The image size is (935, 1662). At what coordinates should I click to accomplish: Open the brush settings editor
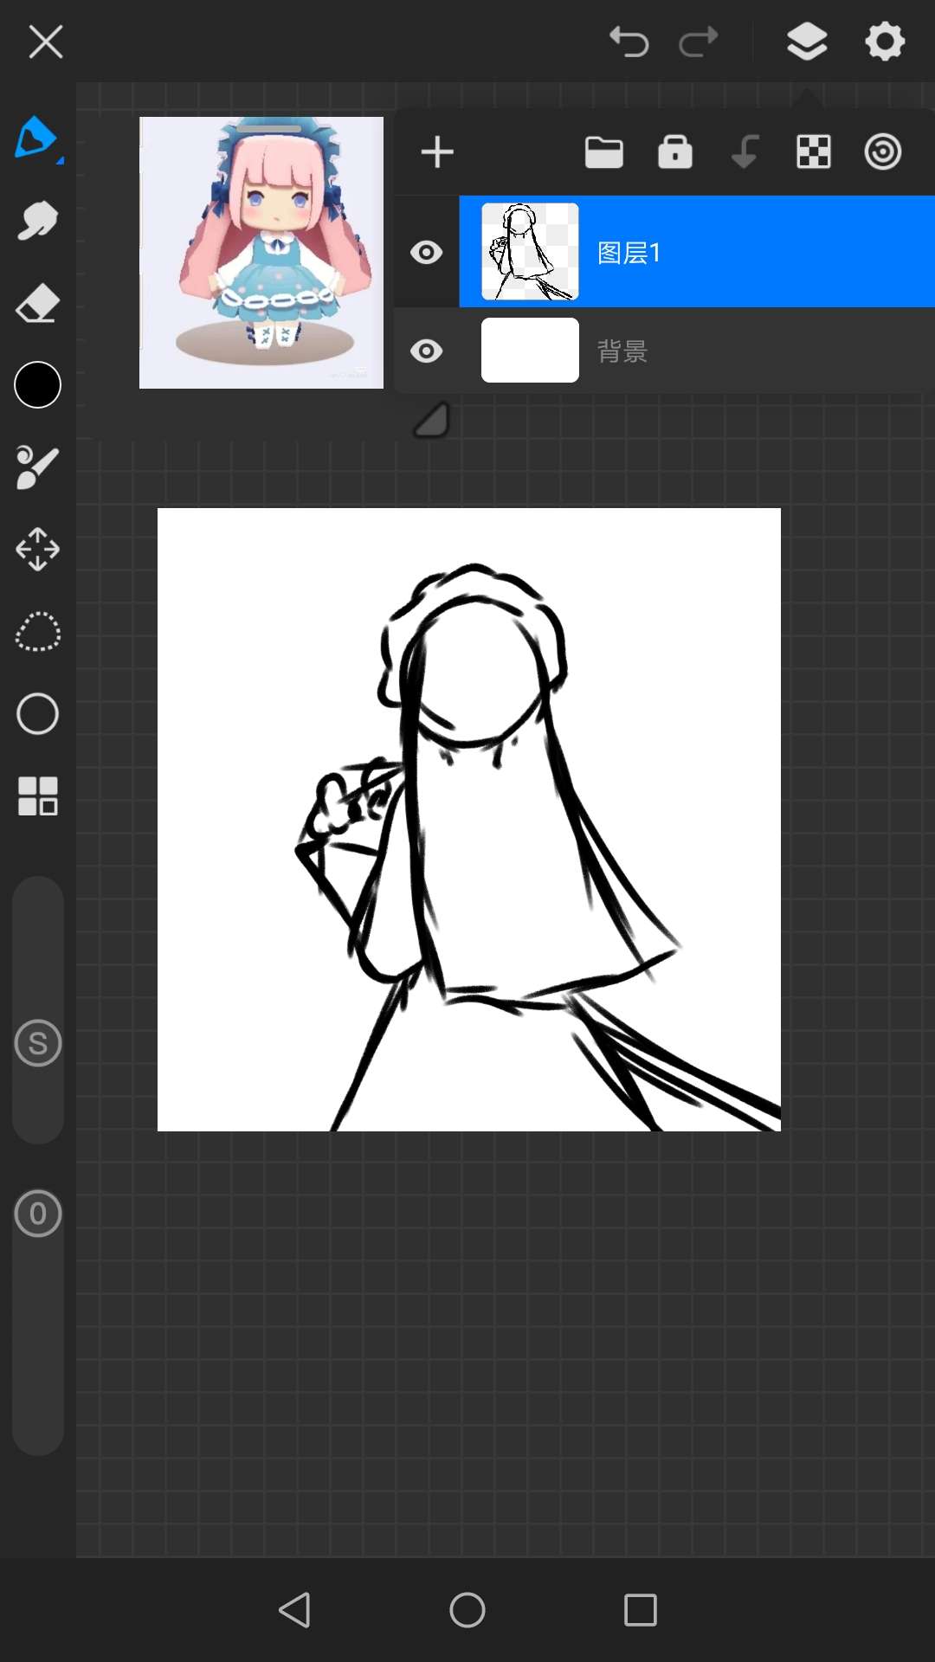click(37, 467)
